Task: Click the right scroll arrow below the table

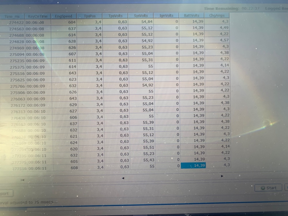Action: coord(222,176)
